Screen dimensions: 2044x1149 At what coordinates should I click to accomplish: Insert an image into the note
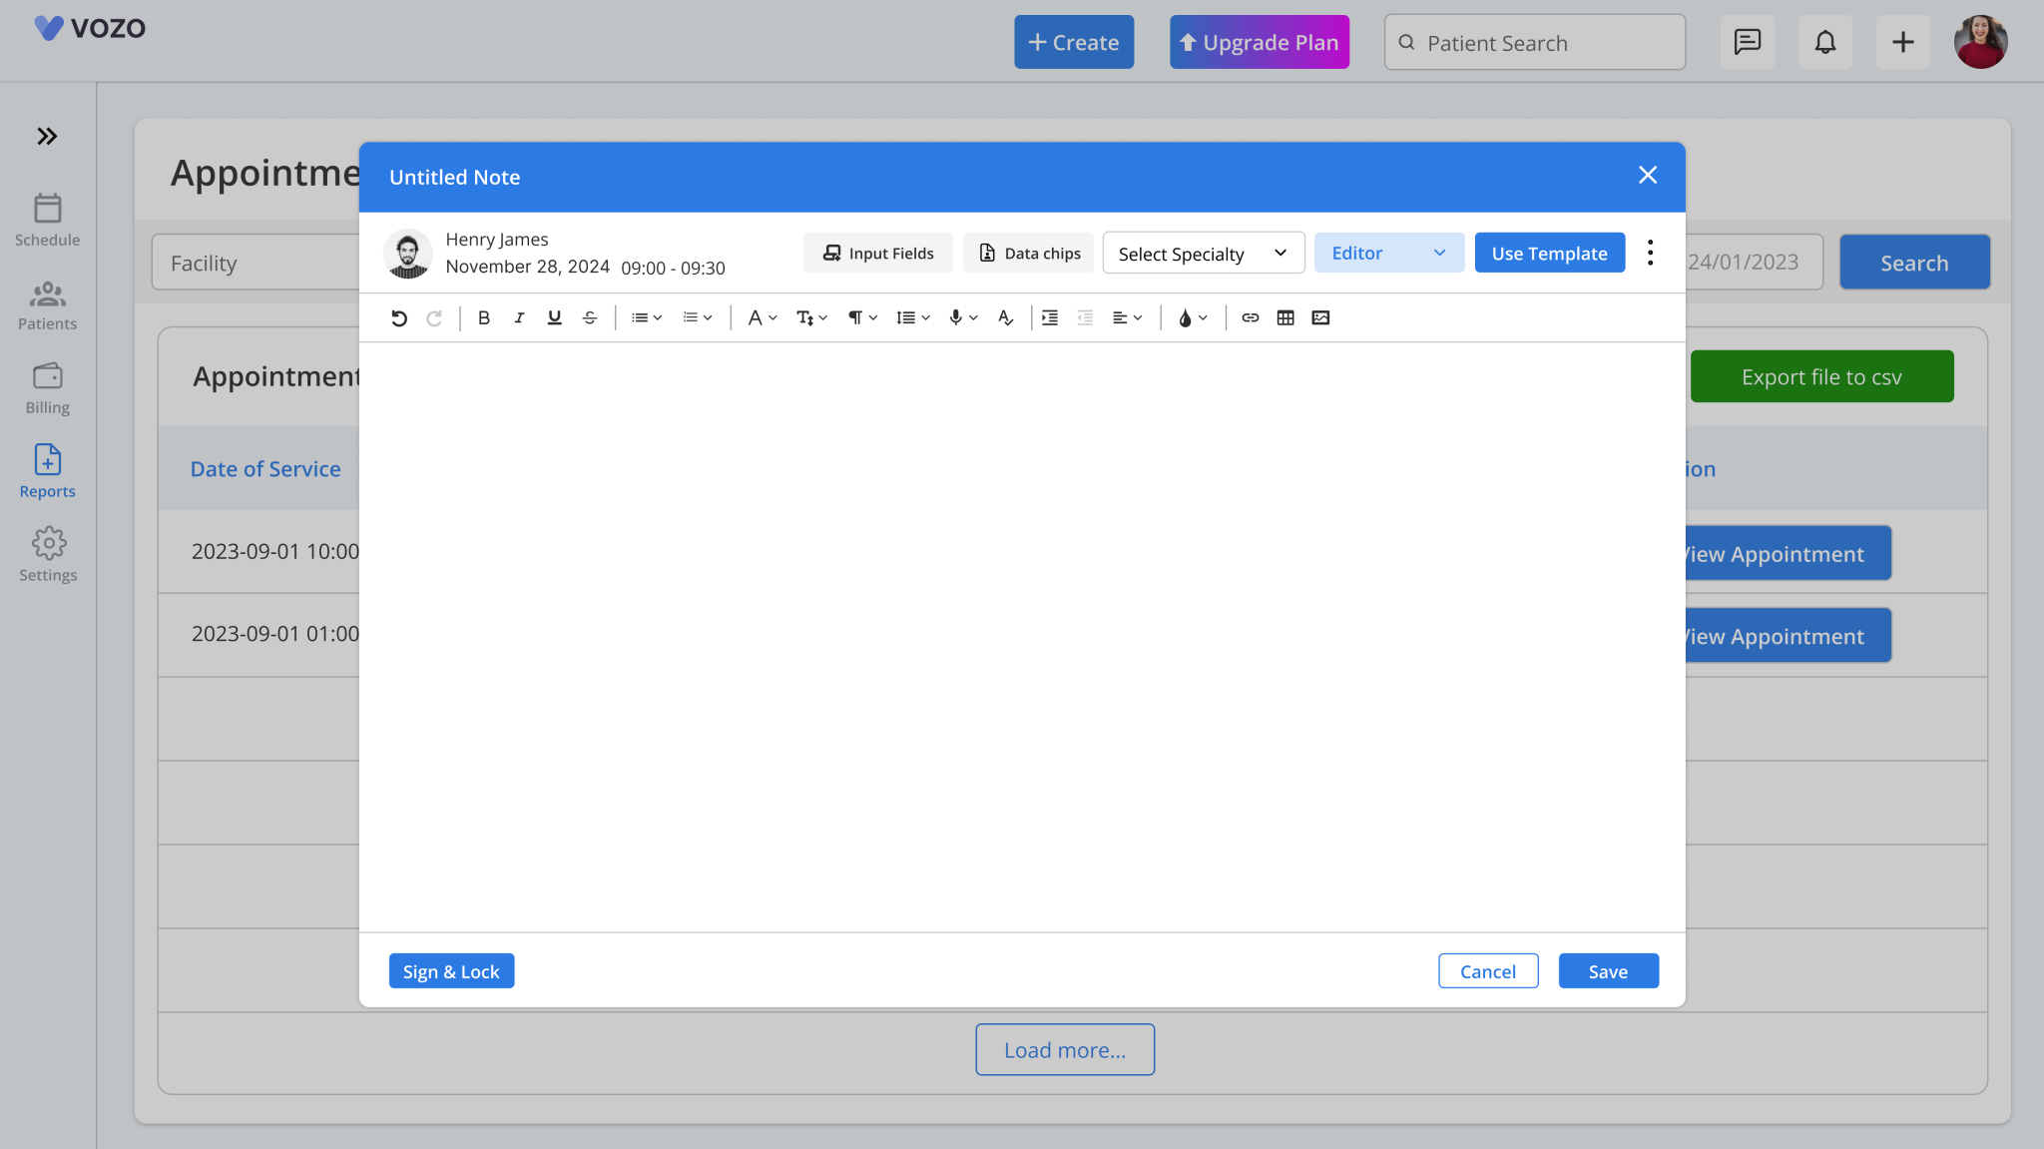(1320, 317)
